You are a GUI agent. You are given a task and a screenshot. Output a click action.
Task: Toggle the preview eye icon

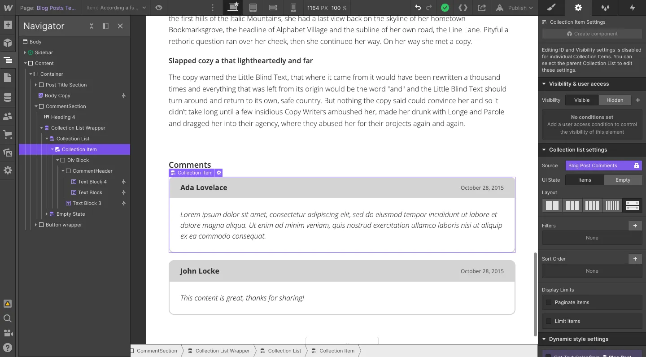(x=158, y=8)
